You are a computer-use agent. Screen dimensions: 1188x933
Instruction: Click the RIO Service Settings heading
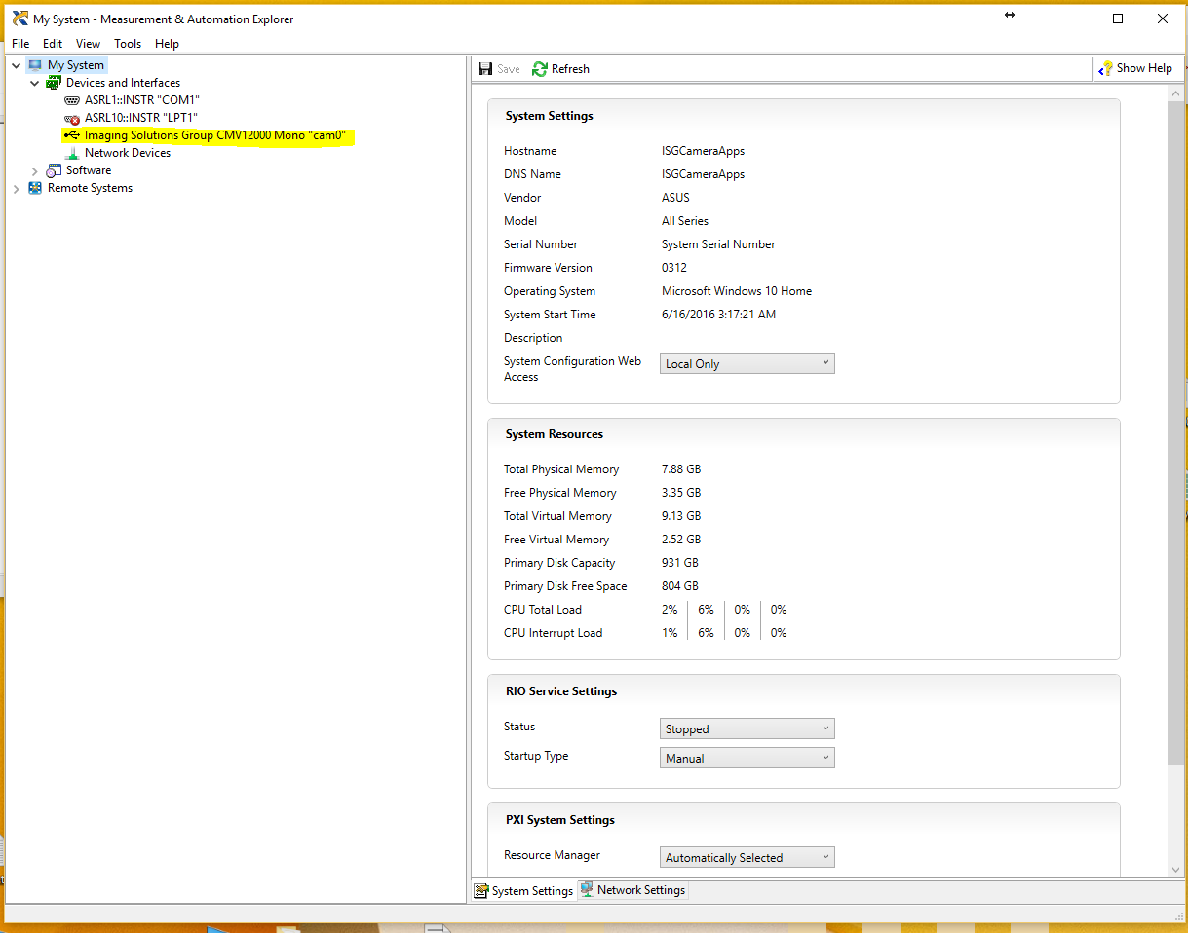tap(561, 691)
